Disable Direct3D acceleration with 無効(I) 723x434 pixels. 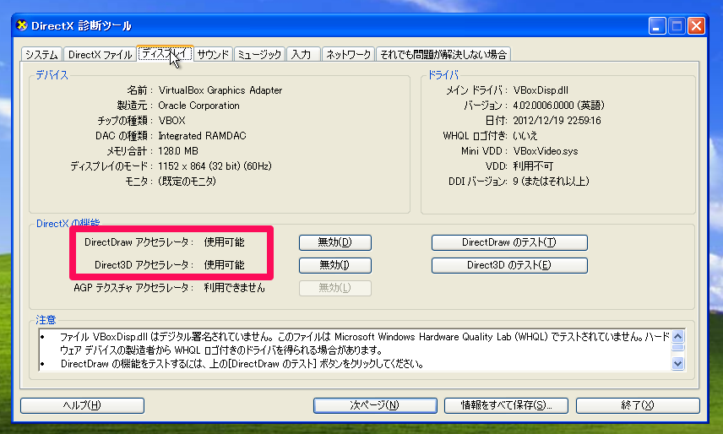coord(334,265)
